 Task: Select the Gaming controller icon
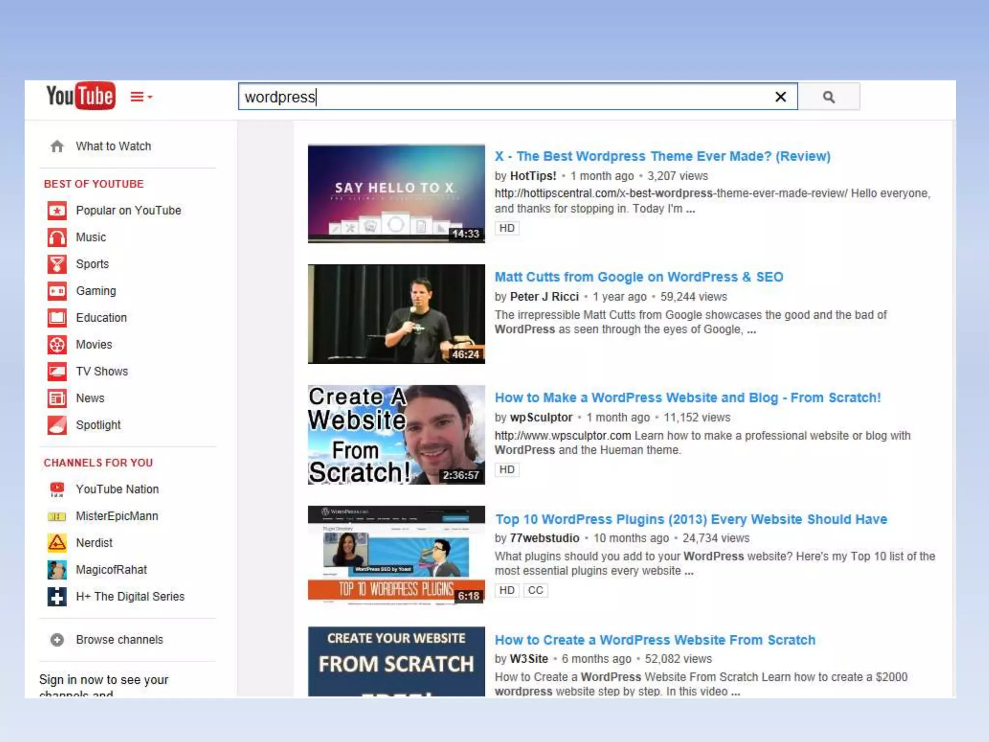[57, 291]
